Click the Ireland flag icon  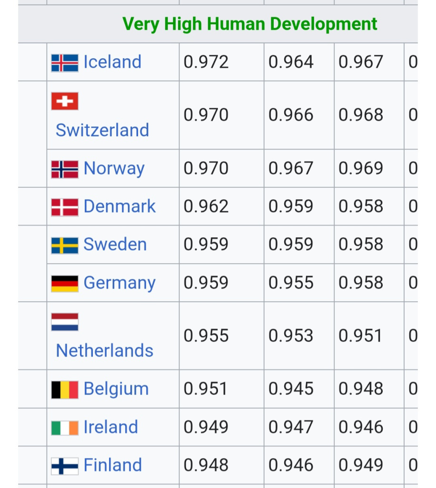point(65,428)
